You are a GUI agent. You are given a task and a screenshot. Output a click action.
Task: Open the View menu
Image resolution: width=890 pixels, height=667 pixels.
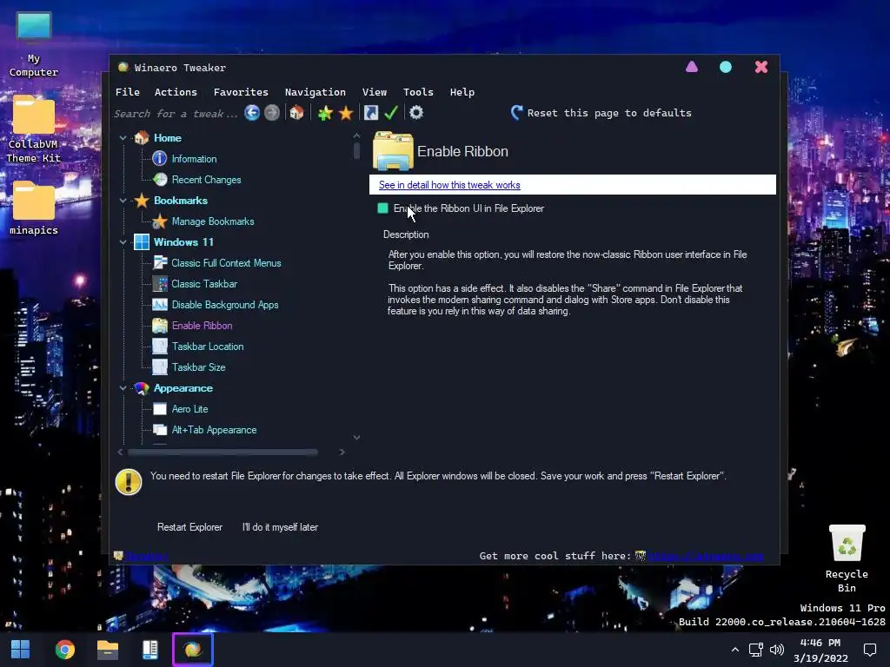point(375,92)
